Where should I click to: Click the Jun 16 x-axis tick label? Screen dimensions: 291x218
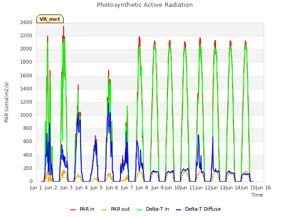(263, 188)
